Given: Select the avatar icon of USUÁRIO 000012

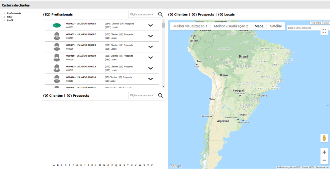Looking at the screenshot, I should pyautogui.click(x=57, y=68).
